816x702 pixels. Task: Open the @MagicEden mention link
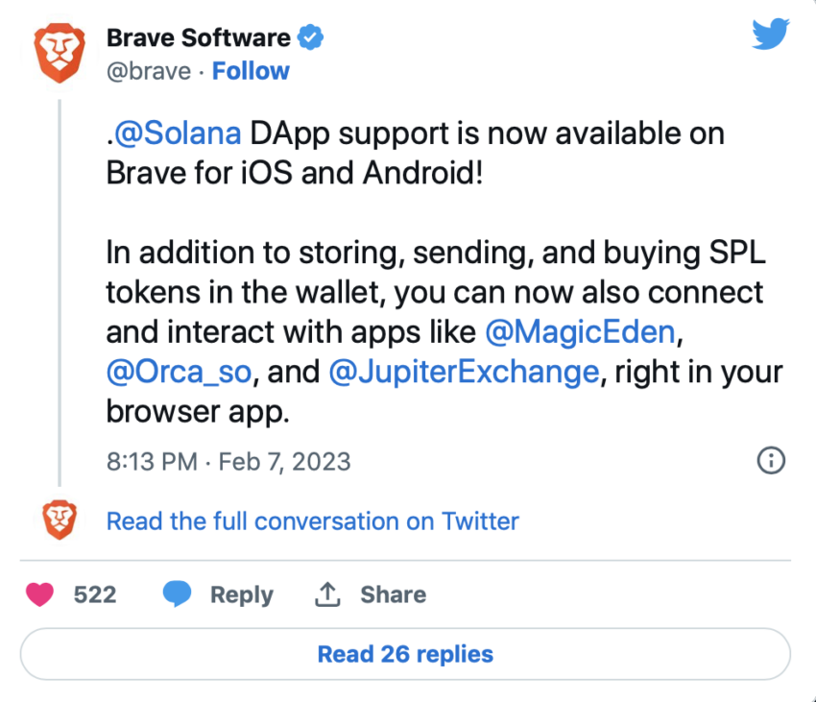[x=580, y=331]
